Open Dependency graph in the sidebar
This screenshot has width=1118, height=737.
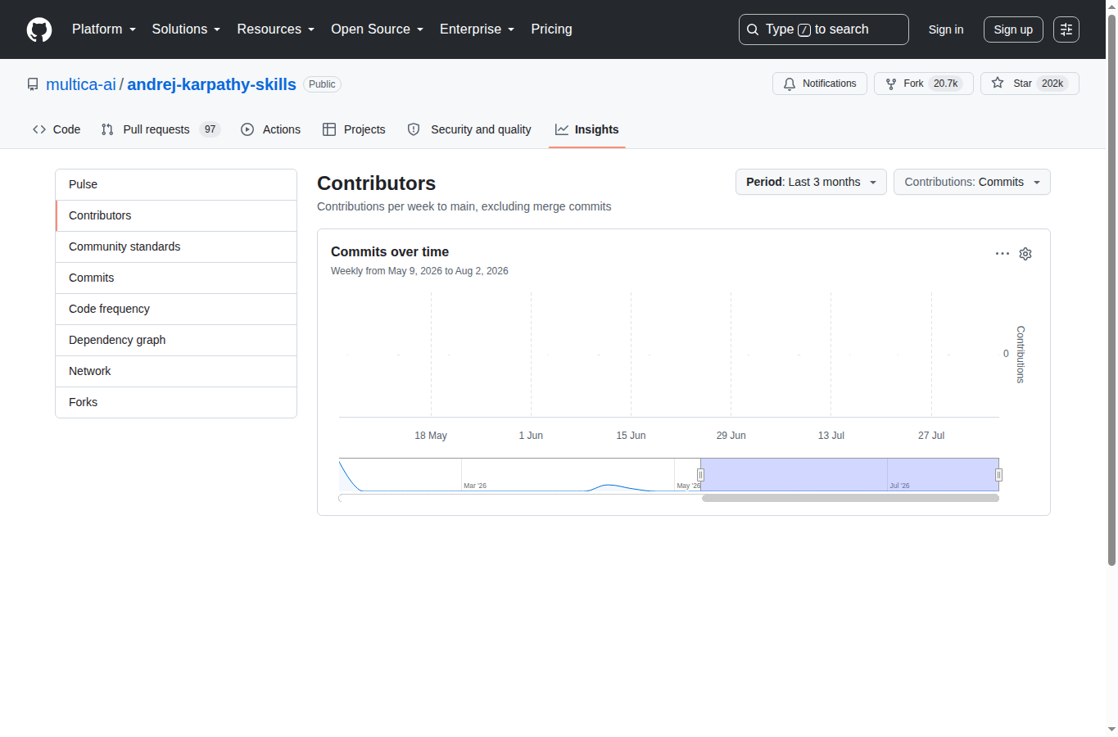(176, 340)
